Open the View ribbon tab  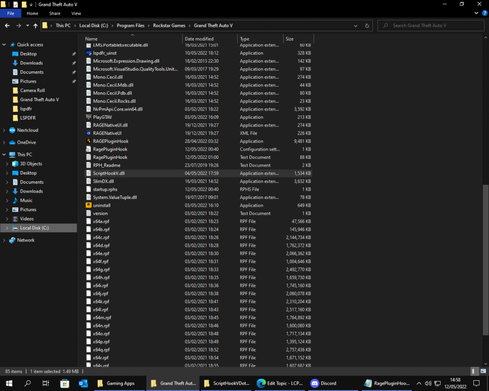pyautogui.click(x=76, y=13)
